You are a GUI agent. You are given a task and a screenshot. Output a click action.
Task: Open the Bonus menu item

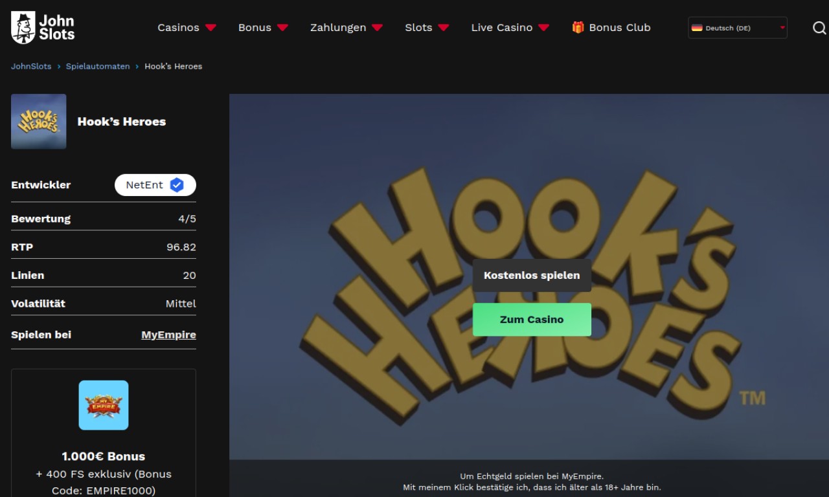[255, 28]
